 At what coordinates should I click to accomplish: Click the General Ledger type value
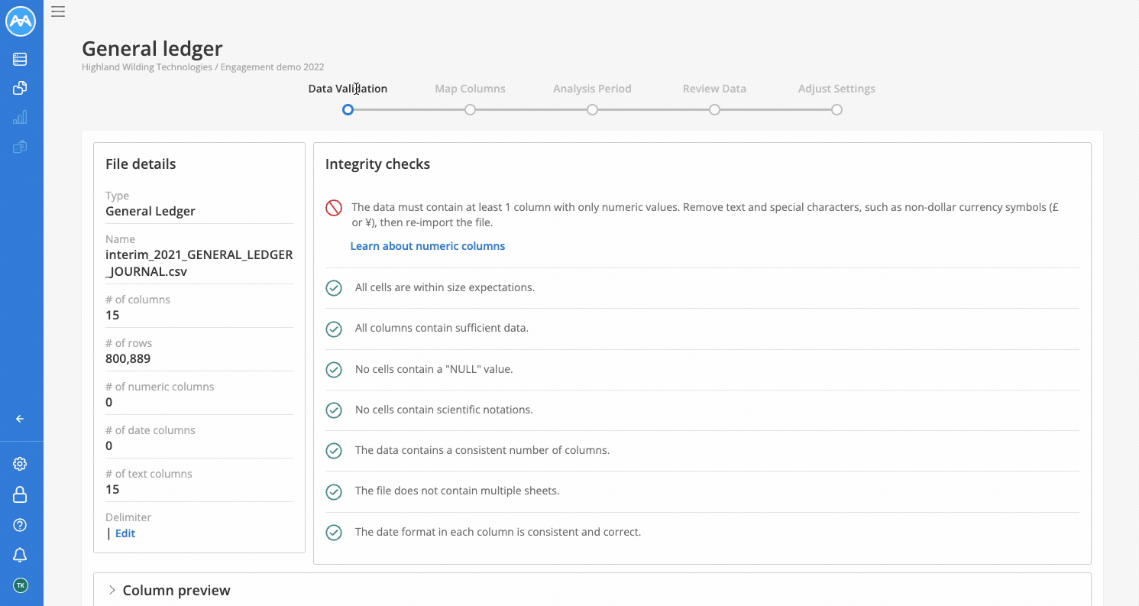pyautogui.click(x=150, y=211)
